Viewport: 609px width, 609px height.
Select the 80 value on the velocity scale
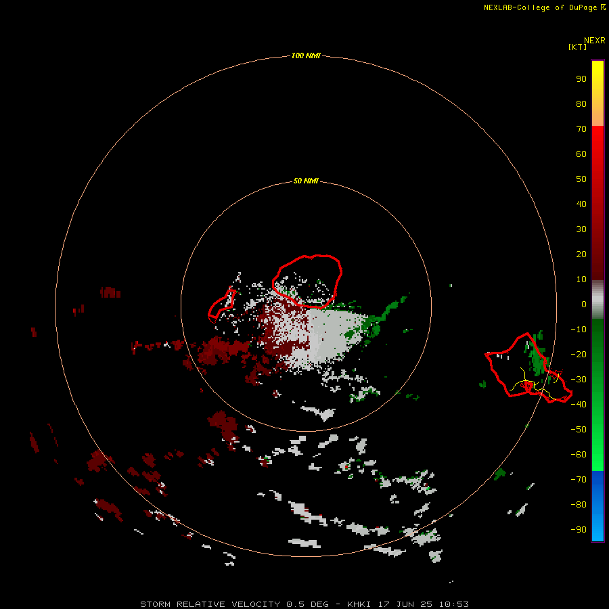click(581, 104)
